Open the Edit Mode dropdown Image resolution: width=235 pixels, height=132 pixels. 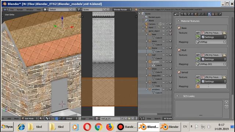29,118
